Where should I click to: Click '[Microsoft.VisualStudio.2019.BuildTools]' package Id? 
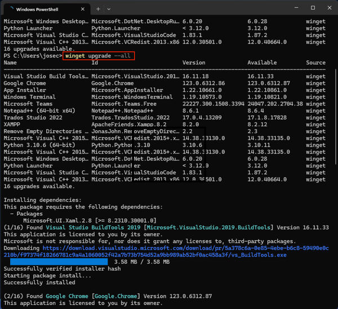pos(208,227)
